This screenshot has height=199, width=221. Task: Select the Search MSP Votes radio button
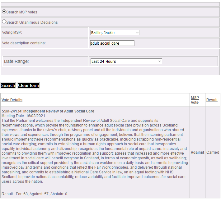click(4, 12)
